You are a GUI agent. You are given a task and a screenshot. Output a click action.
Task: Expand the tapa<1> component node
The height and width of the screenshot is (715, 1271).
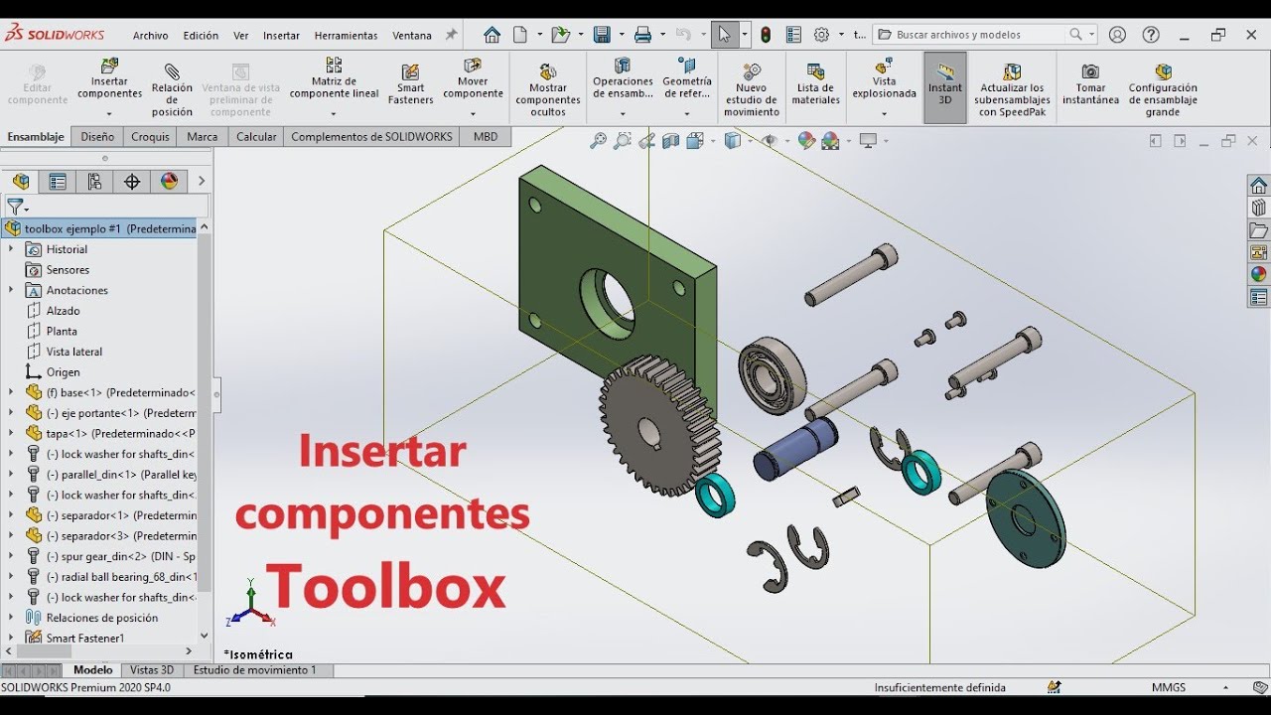tap(11, 433)
